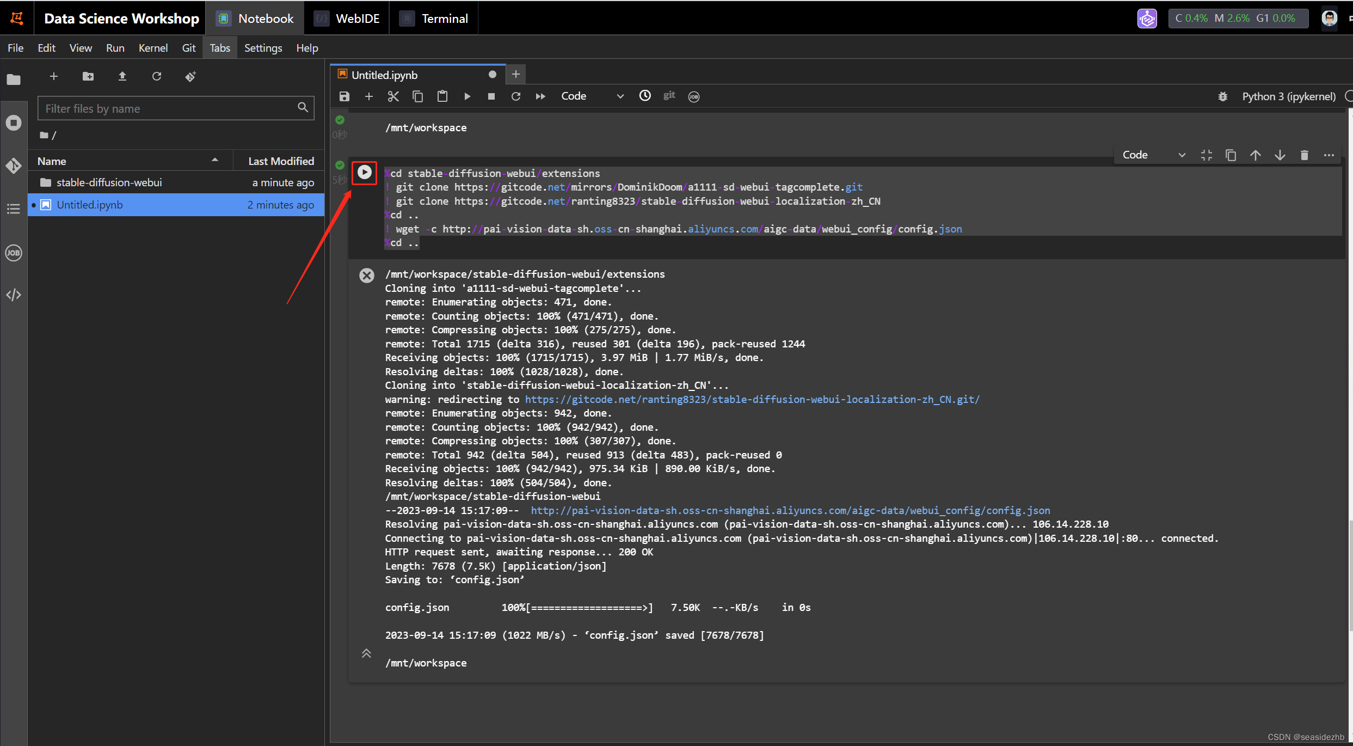The height and width of the screenshot is (746, 1353).
Task: Click the Run cell button (play icon)
Action: tap(365, 173)
